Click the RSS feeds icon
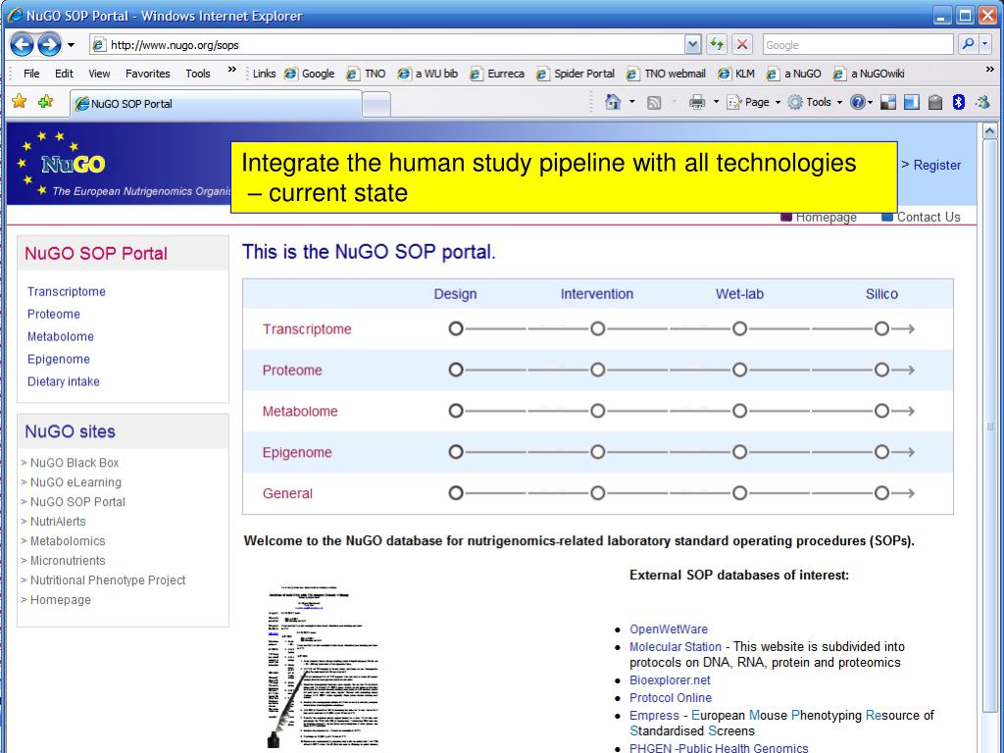The width and height of the screenshot is (1004, 753). pyautogui.click(x=654, y=102)
